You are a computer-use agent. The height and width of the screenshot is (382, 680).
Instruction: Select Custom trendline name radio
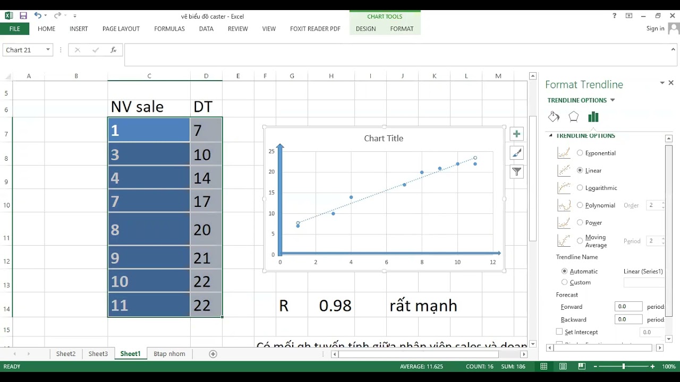coord(564,282)
